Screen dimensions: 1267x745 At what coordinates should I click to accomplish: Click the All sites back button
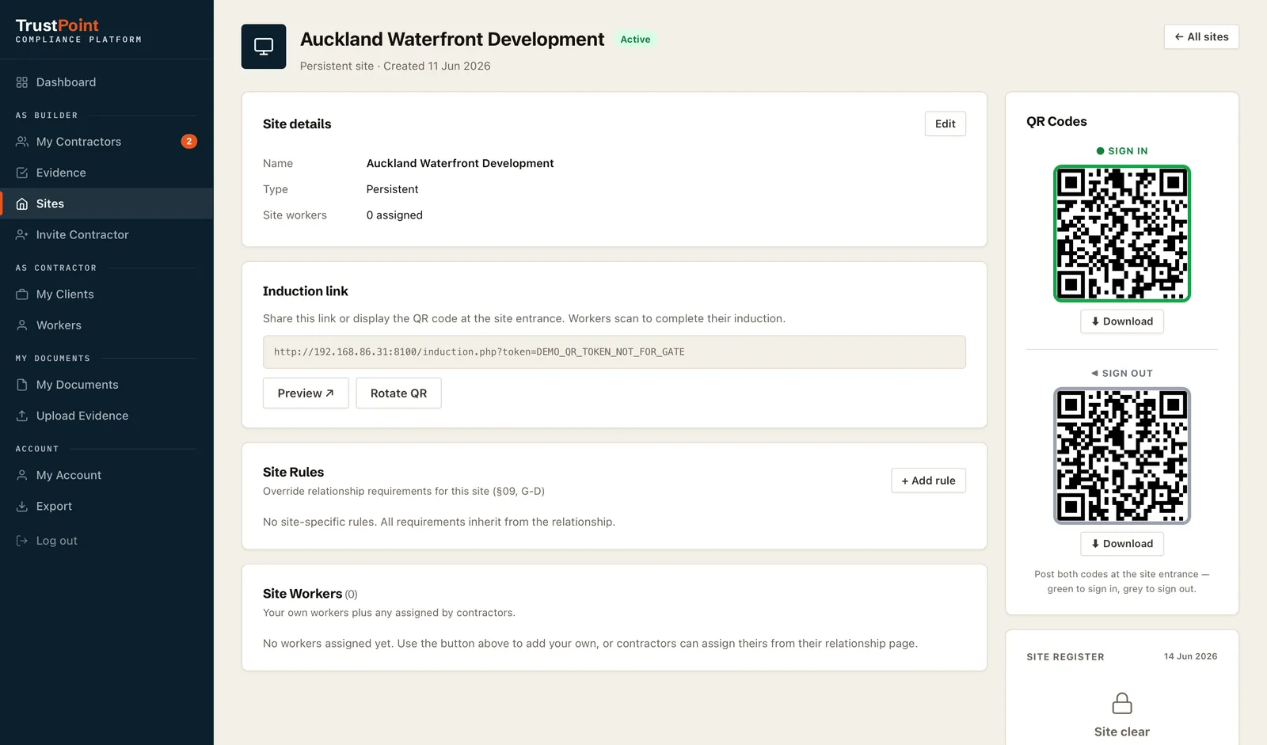point(1201,36)
